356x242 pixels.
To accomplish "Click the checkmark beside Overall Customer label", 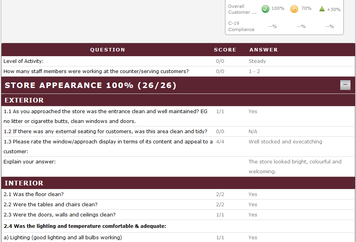I will pyautogui.click(x=265, y=9).
